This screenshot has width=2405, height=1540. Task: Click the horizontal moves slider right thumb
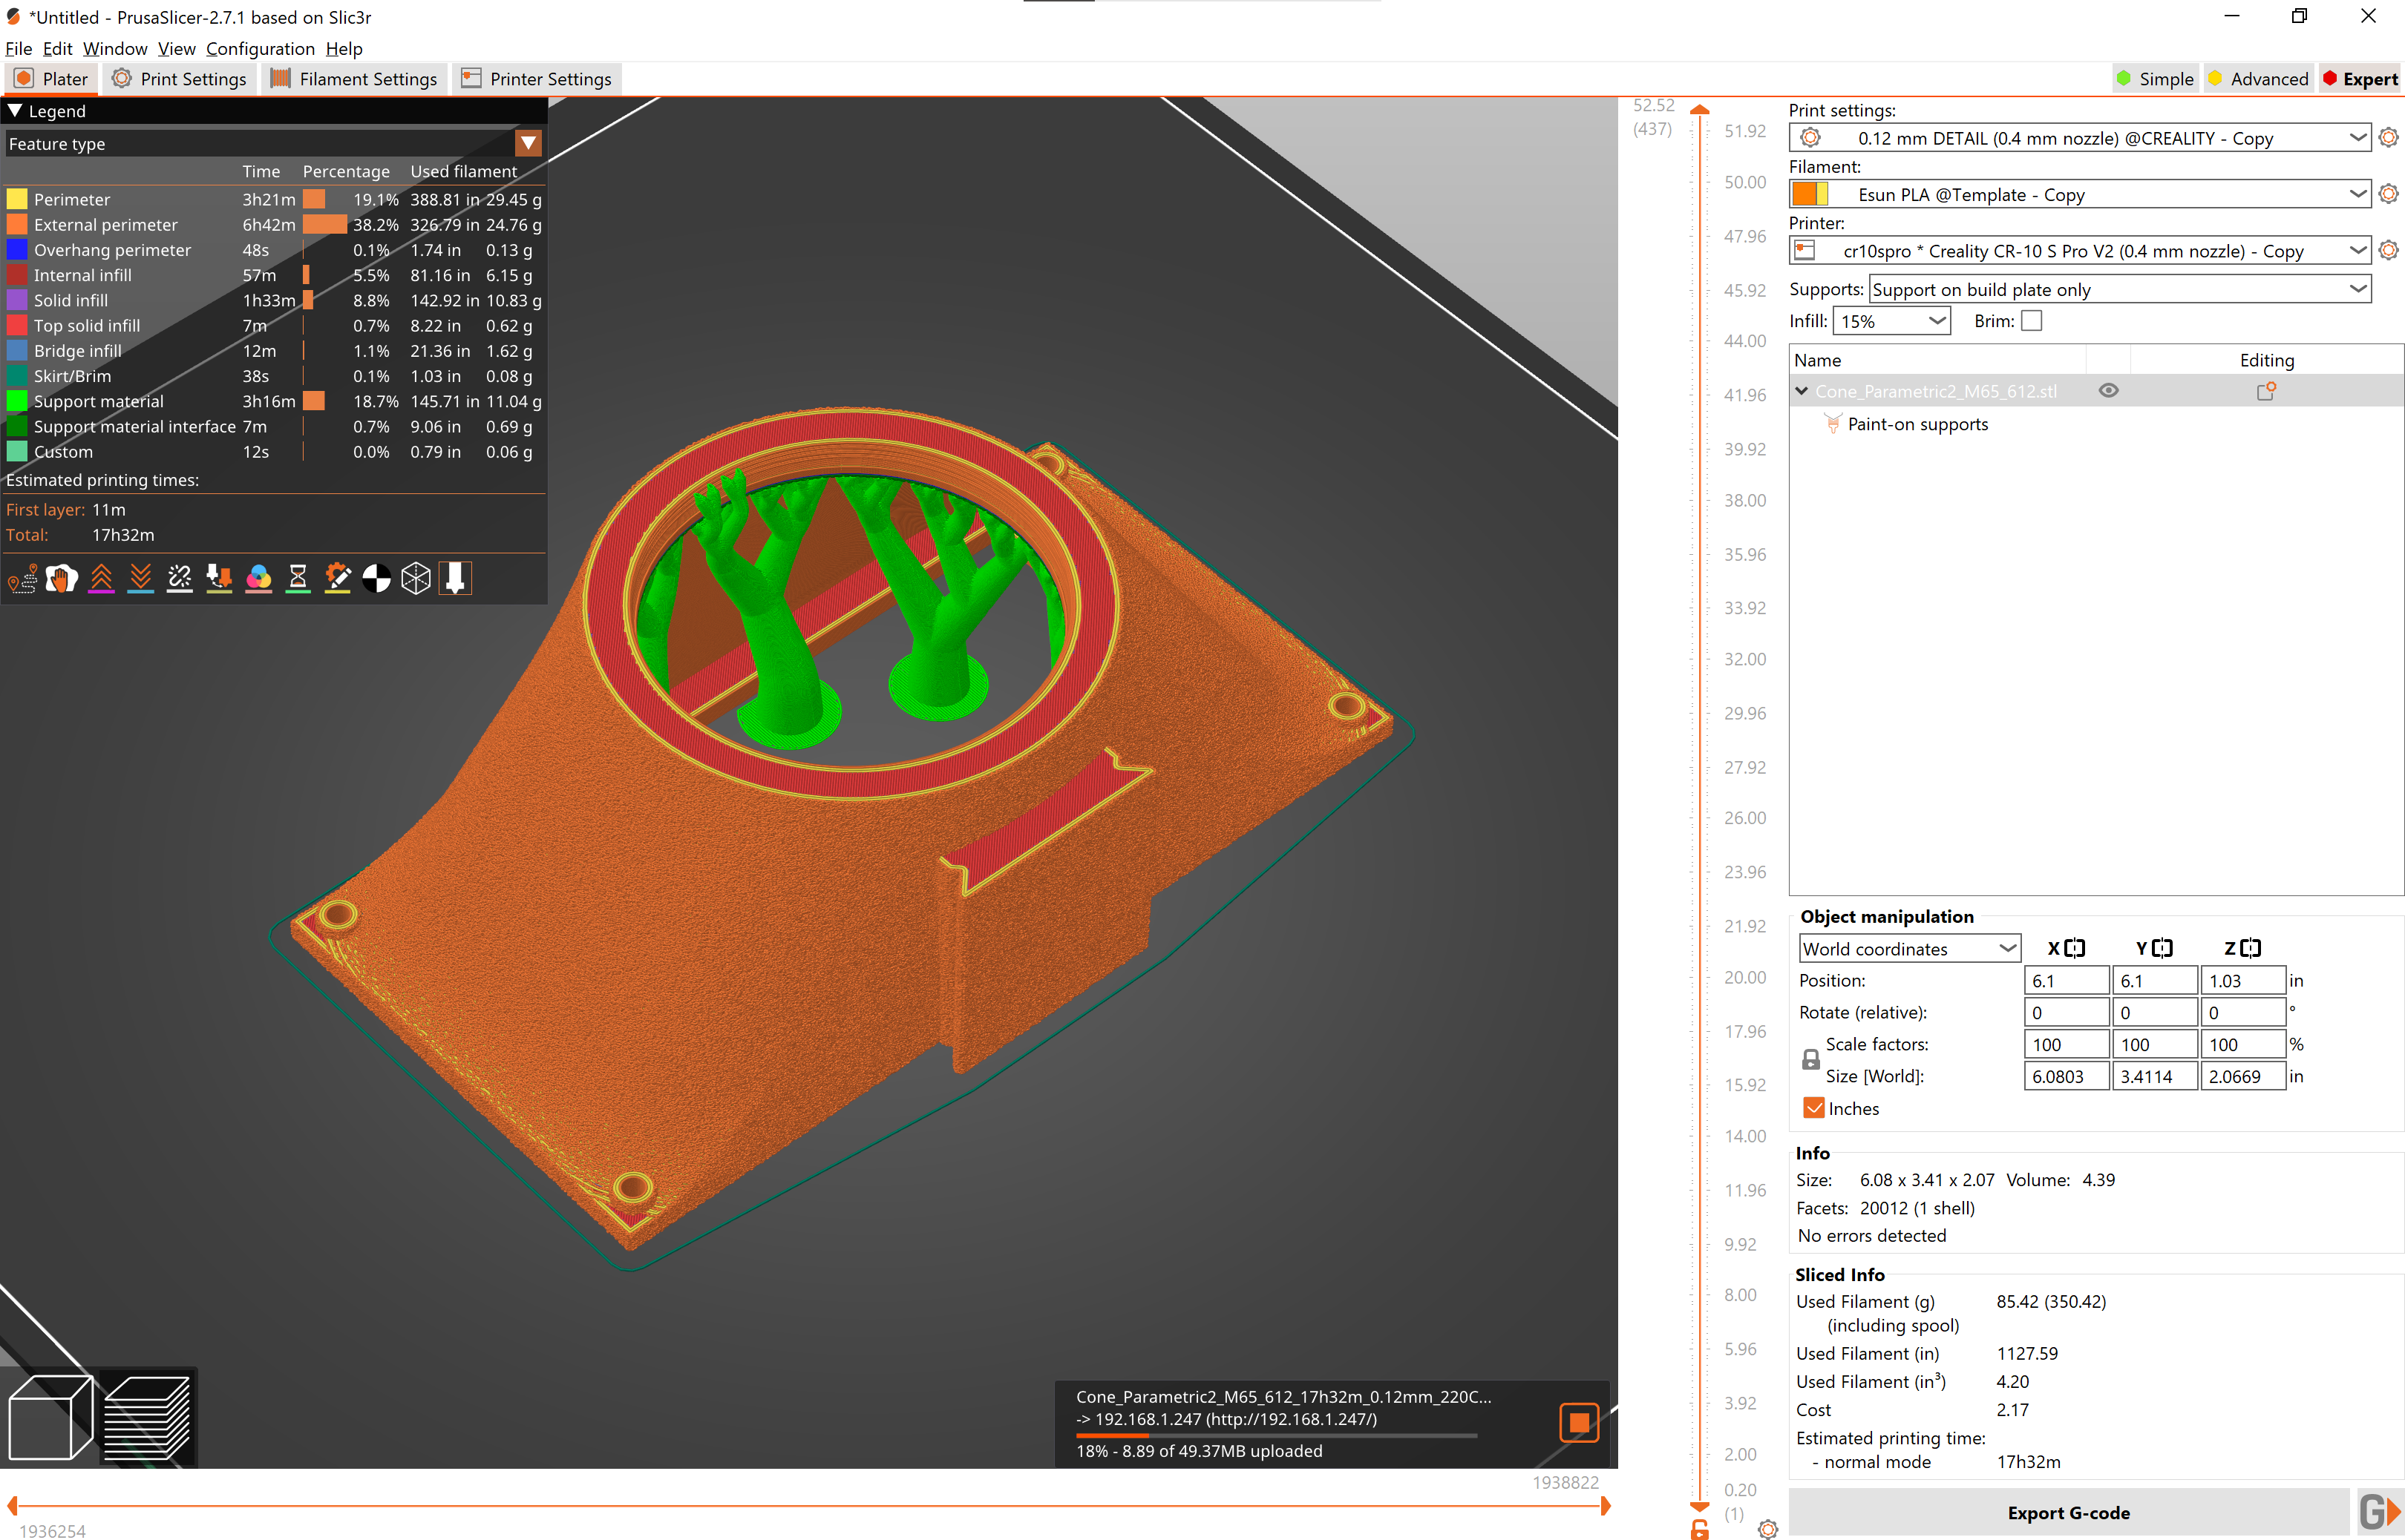click(x=1605, y=1506)
